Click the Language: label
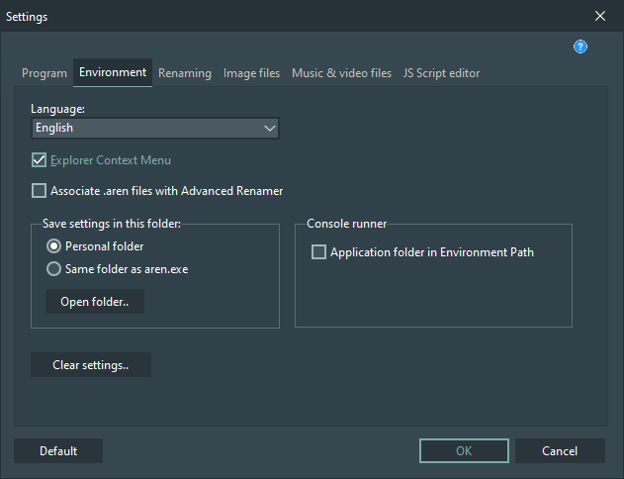This screenshot has height=479, width=624. (57, 109)
